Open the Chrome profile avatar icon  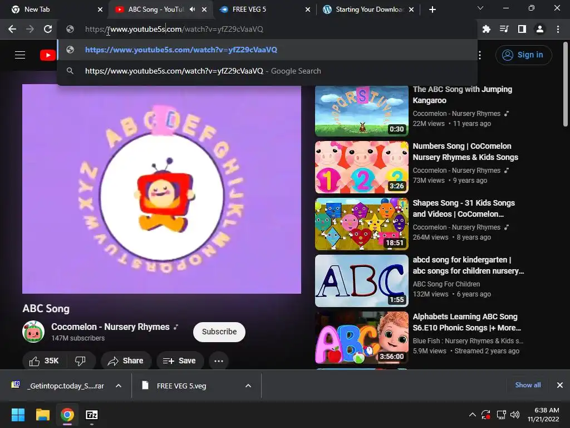point(540,29)
